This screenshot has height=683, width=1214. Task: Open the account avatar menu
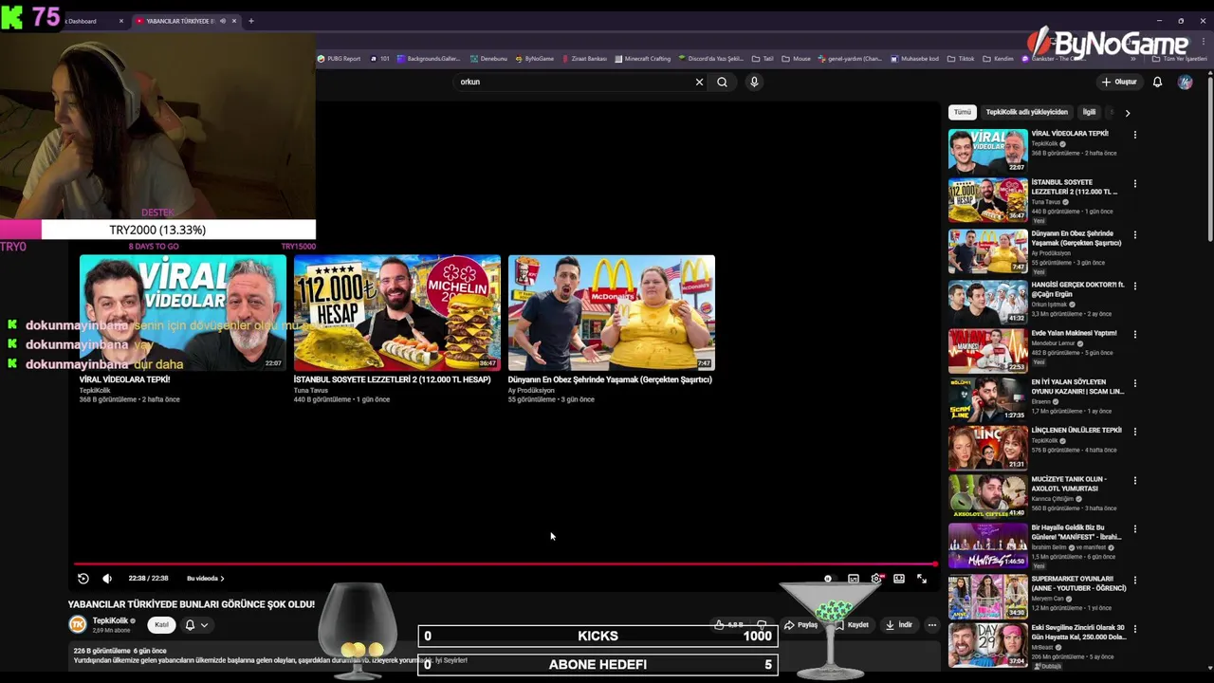coord(1186,82)
